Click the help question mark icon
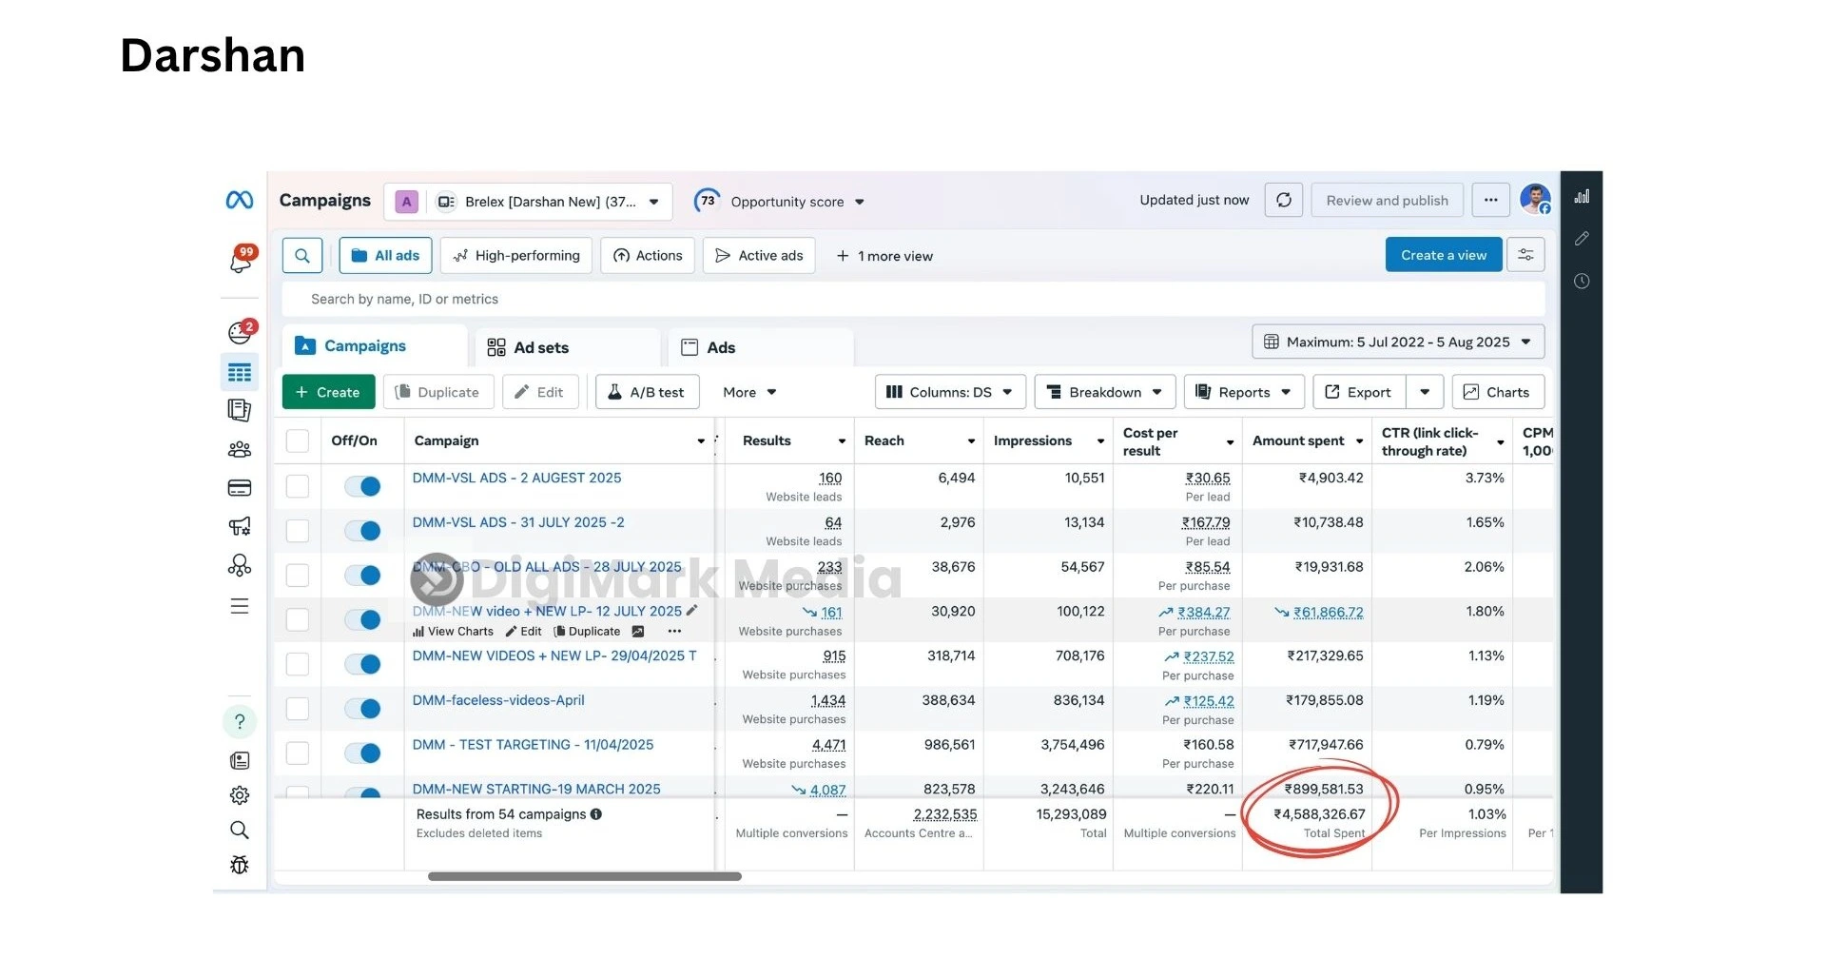 [x=240, y=722]
